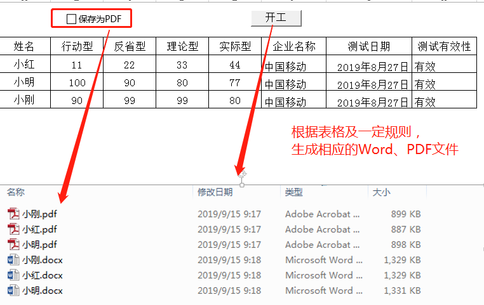Click the 行动型 value 100 cell

pos(77,82)
